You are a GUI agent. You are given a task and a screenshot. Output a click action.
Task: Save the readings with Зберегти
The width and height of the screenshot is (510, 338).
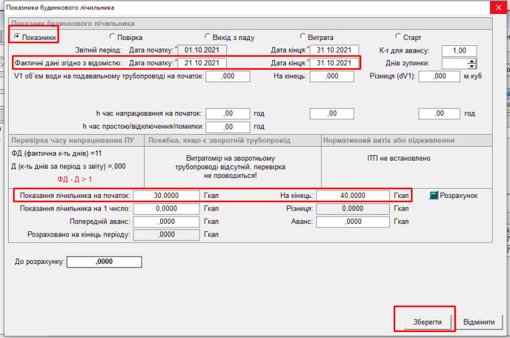425,322
